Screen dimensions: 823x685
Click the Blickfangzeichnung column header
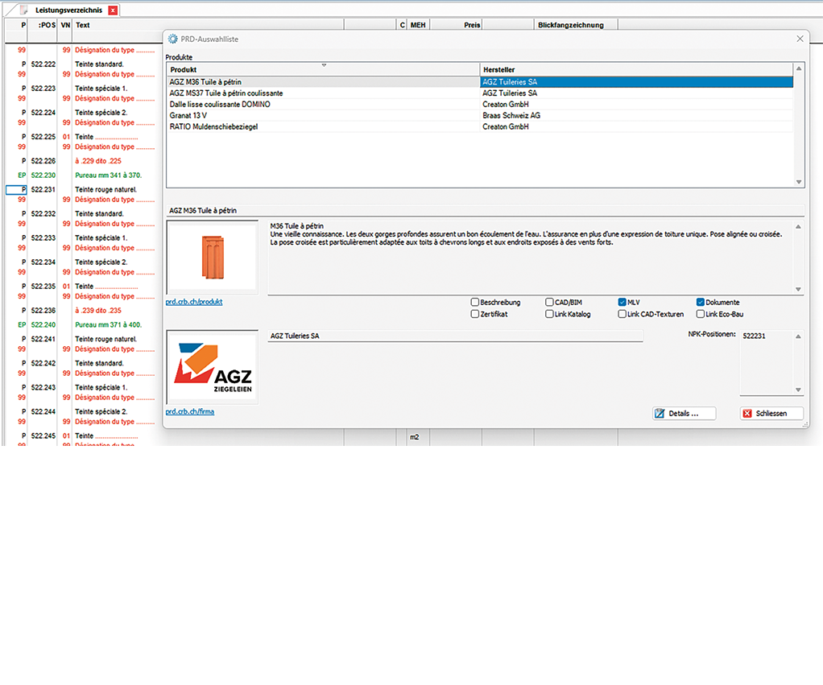click(570, 25)
